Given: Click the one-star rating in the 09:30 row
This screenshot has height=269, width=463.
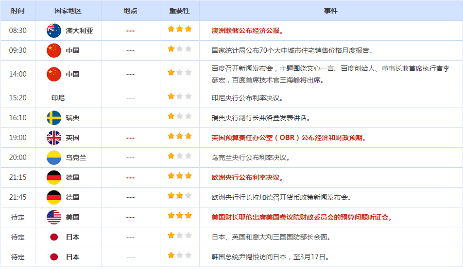Looking at the screenshot, I should click(x=180, y=48).
